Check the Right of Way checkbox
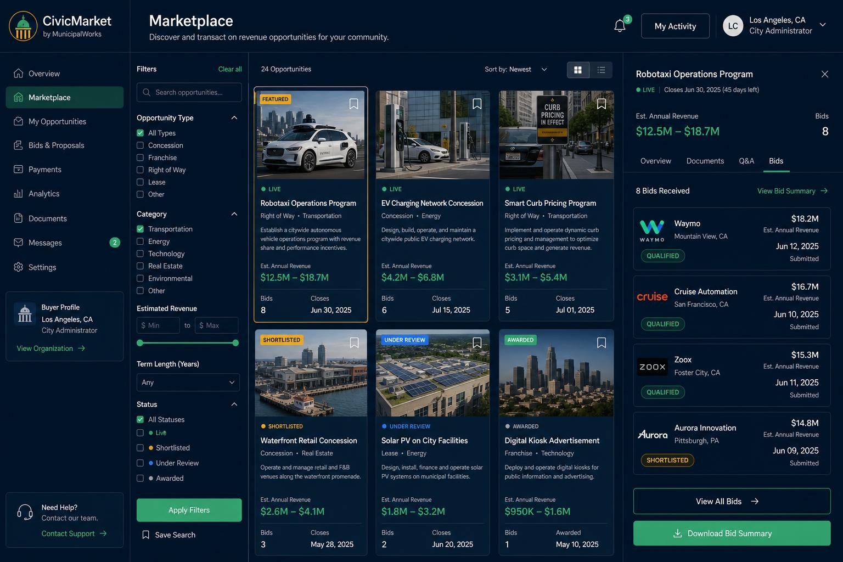Image resolution: width=843 pixels, height=562 pixels. (140, 170)
